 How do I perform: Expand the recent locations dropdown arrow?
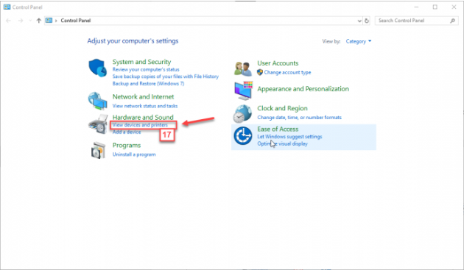tap(30, 21)
